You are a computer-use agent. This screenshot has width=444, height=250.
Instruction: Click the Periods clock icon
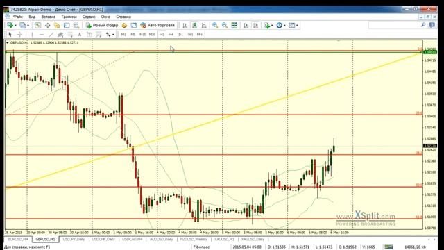pos(279,25)
